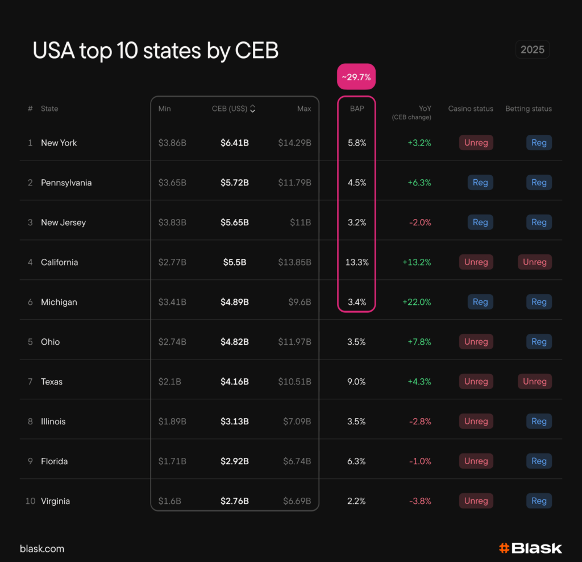Sort by the BAP column header

coord(357,109)
